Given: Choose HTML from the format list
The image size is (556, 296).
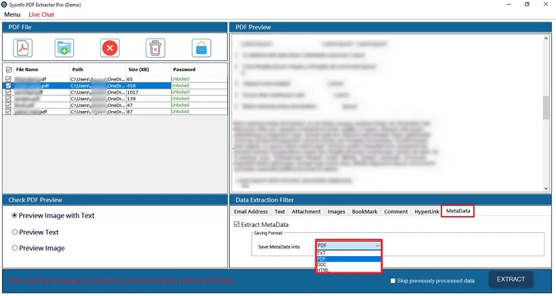Looking at the screenshot, I should pyautogui.click(x=349, y=270).
